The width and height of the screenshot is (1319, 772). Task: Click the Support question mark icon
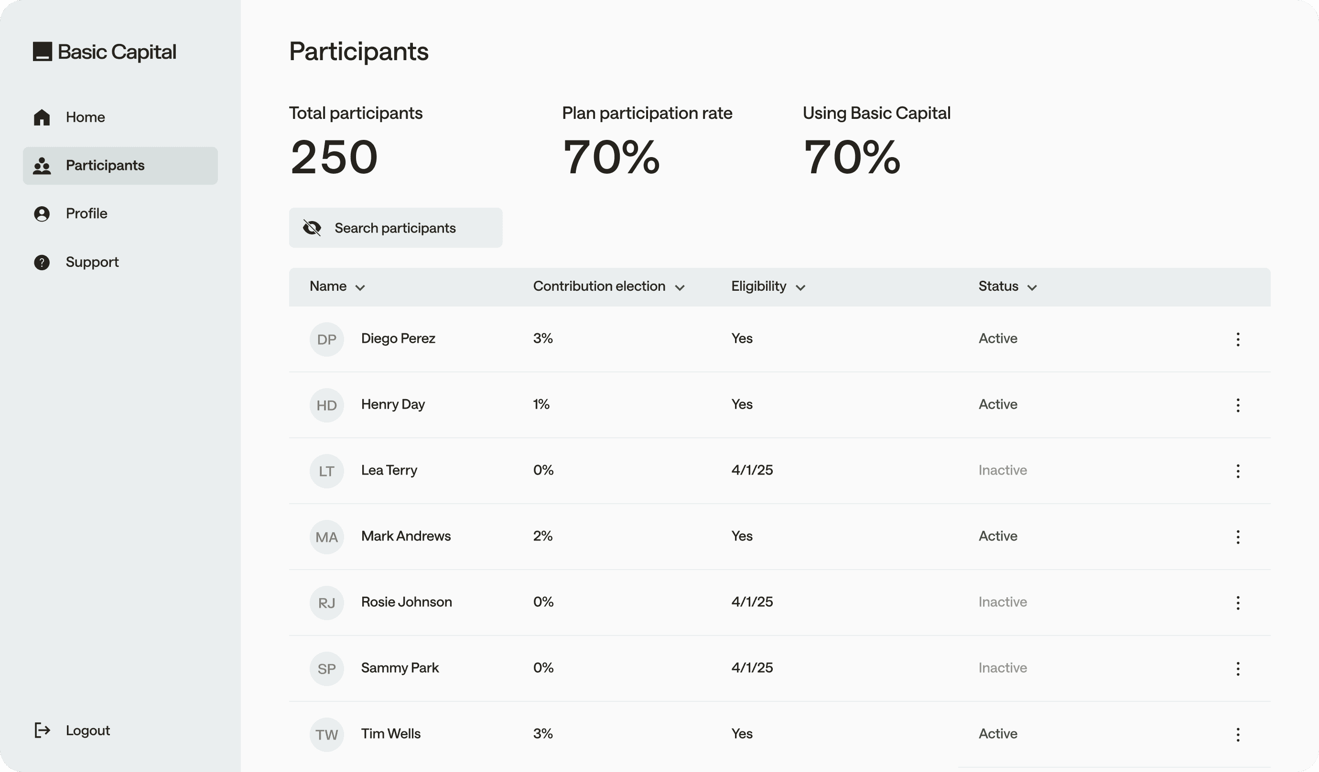(x=42, y=262)
